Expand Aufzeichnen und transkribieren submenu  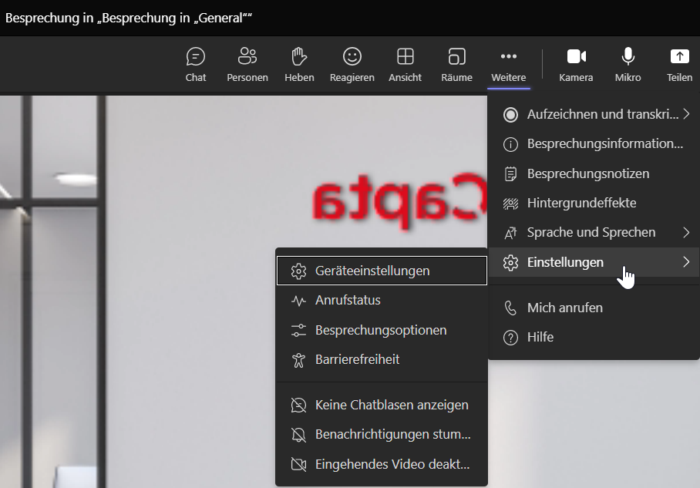tap(685, 115)
